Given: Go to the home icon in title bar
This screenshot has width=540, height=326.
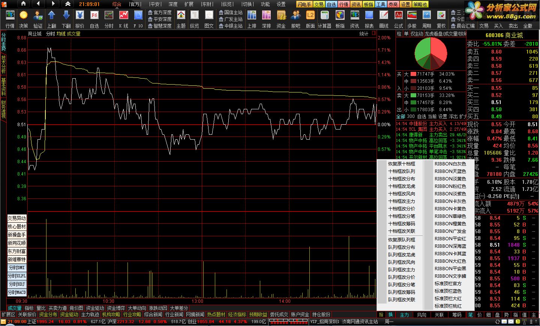Looking at the screenshot, I should pos(23,4).
